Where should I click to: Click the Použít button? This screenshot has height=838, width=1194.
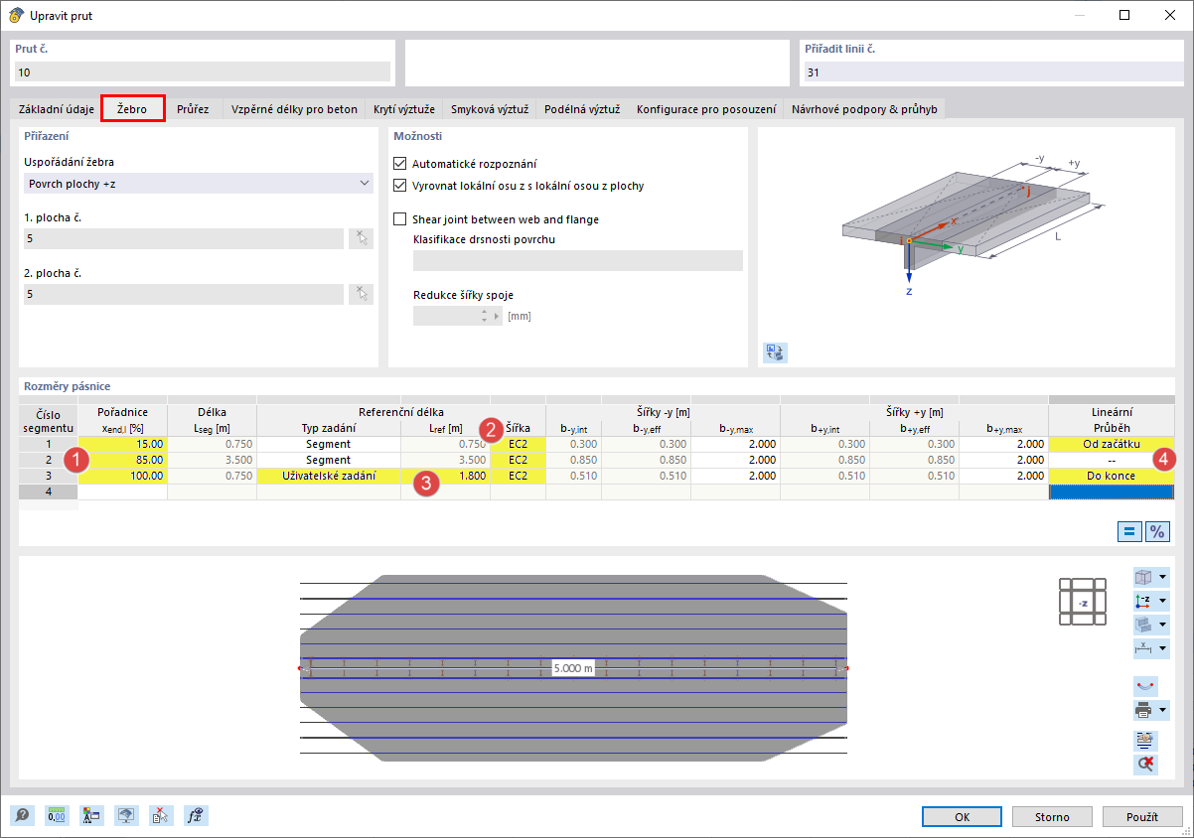(x=1142, y=816)
